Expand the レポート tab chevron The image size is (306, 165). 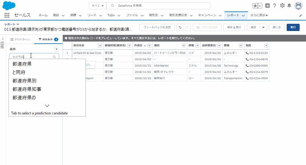[243, 16]
